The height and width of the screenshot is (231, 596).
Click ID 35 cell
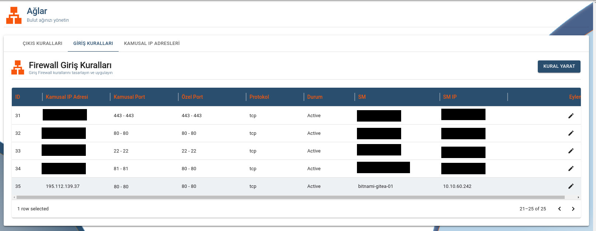(x=18, y=186)
